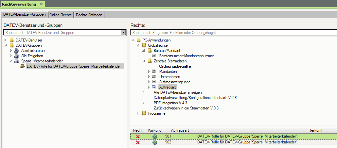Click the Administratoren group icon

tap(17, 51)
